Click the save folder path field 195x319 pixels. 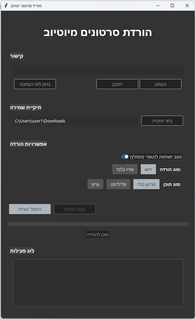click(75, 121)
